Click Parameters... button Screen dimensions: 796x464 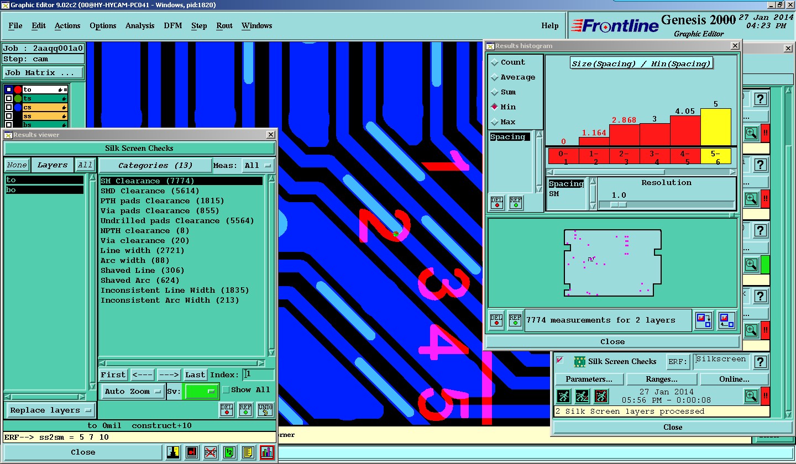(589, 379)
